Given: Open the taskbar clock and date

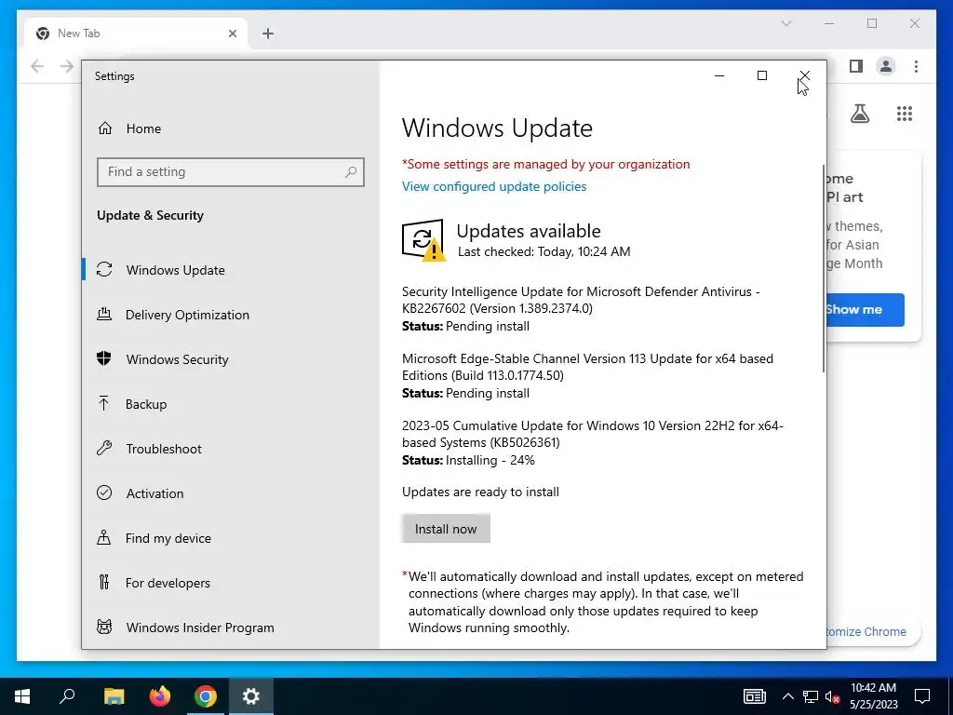Looking at the screenshot, I should [873, 696].
